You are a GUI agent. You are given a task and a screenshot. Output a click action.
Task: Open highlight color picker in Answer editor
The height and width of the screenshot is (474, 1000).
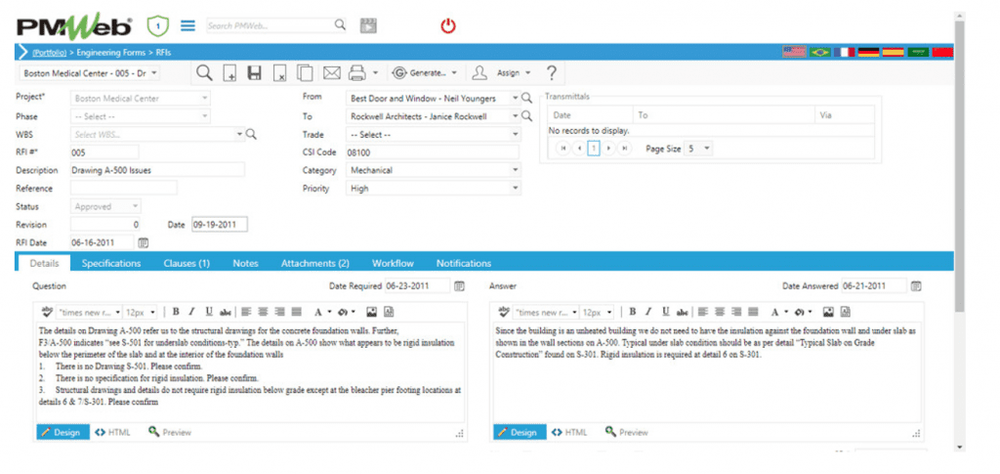(804, 312)
